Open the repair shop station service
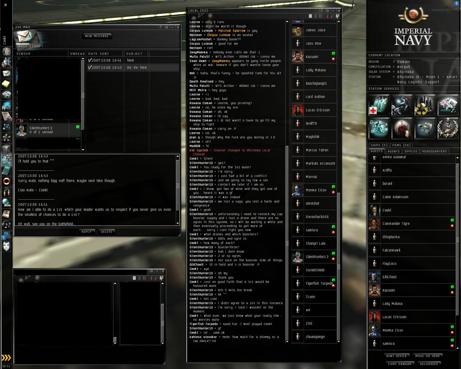The image size is (461, 369). (402, 105)
